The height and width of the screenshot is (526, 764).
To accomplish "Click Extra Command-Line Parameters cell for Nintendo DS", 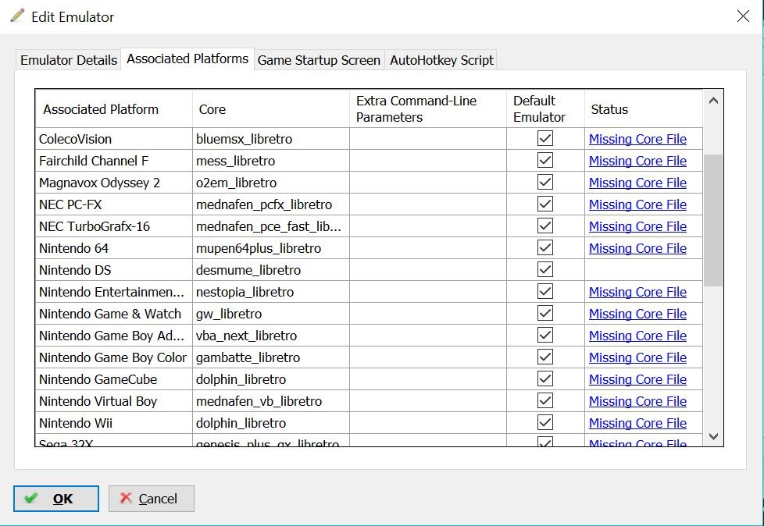I will [428, 270].
